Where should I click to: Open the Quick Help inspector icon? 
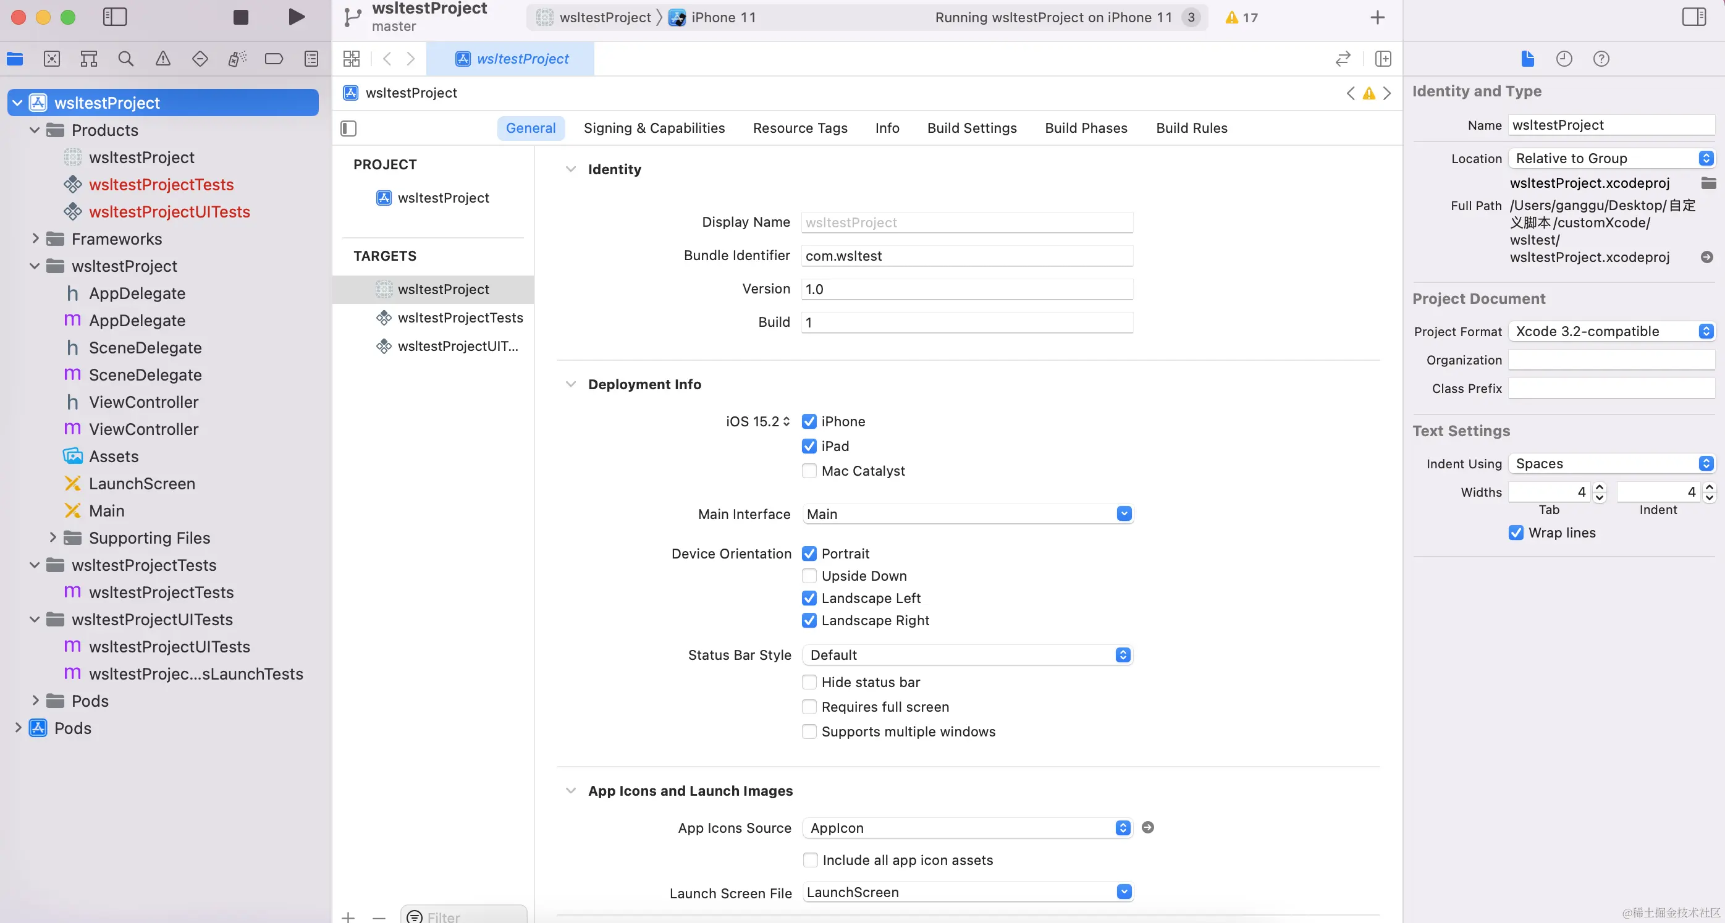coord(1600,59)
